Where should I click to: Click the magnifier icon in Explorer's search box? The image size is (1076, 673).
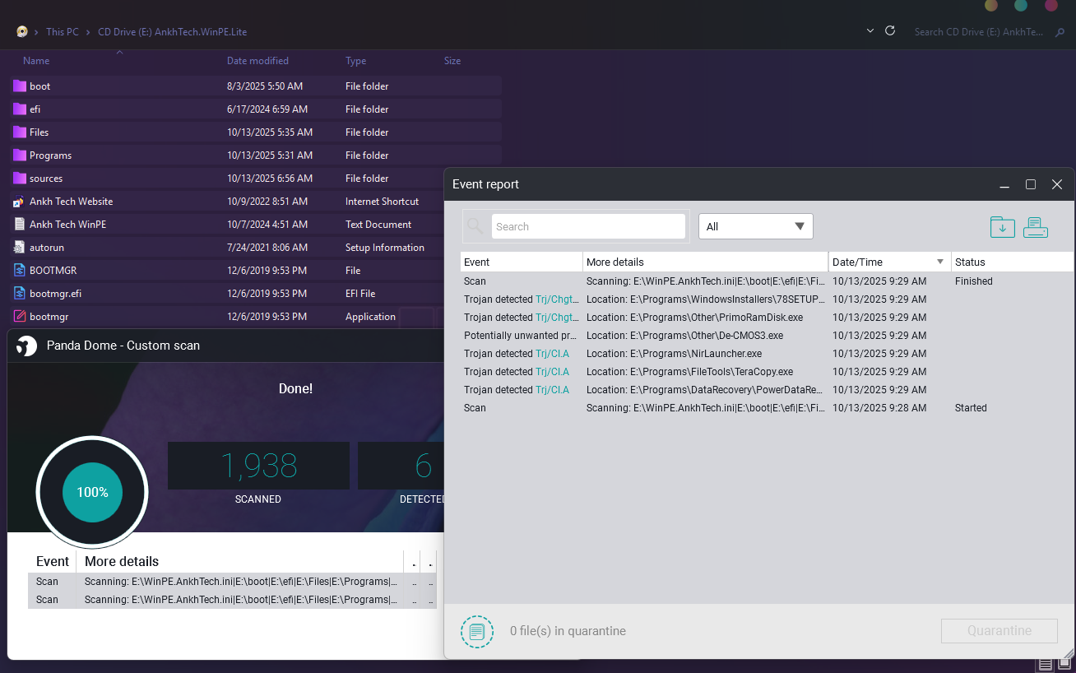click(x=1059, y=31)
